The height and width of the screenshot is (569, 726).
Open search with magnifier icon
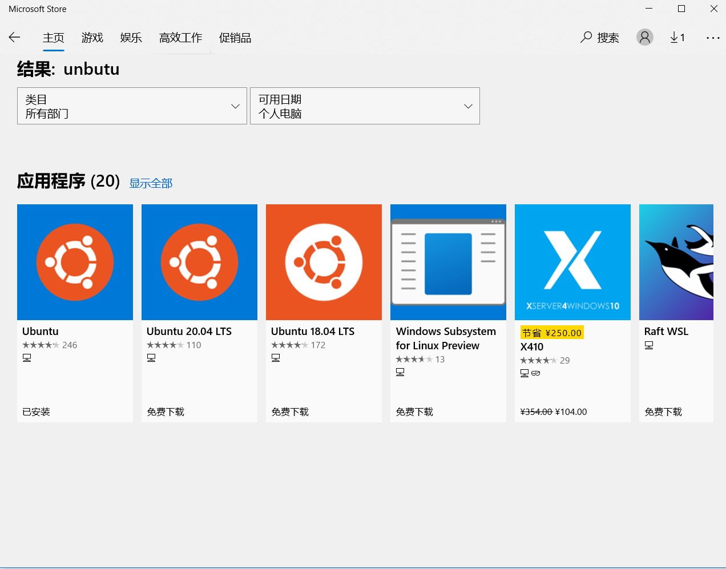pos(586,38)
